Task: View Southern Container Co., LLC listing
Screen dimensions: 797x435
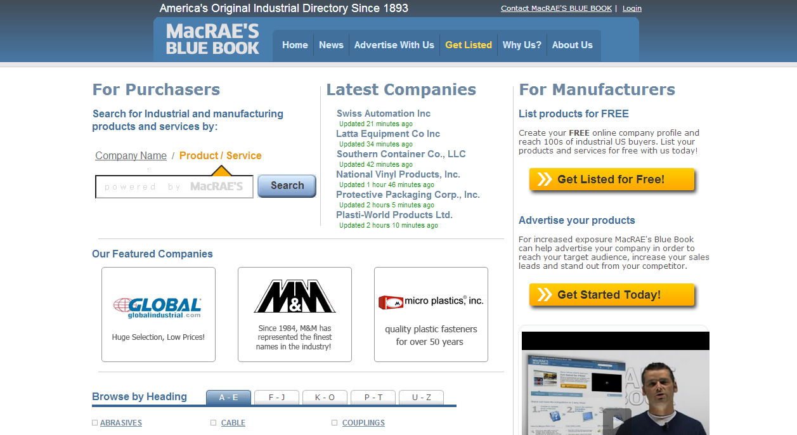Action: coord(401,154)
